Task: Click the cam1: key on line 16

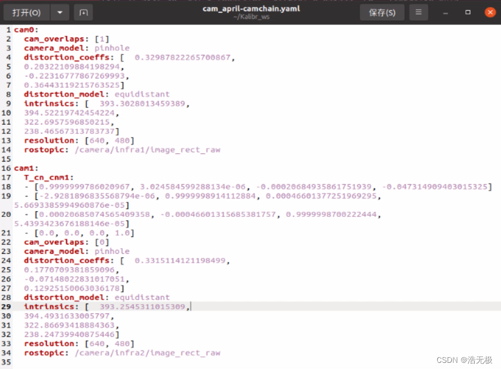Action: click(x=26, y=168)
